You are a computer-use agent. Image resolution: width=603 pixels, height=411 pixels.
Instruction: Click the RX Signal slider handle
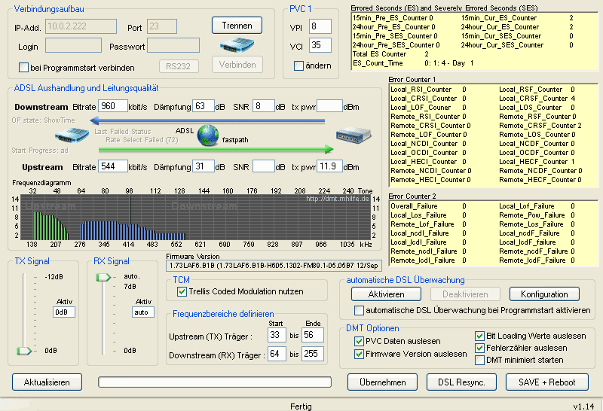pos(103,277)
